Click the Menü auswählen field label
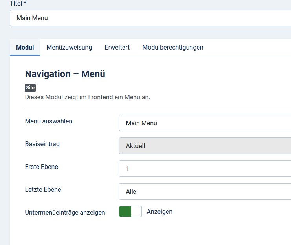Viewport: 291px width, 245px height. click(49, 121)
